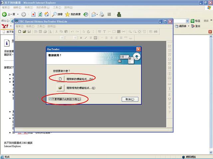213x159 pixels.
Task: Click the 完成 status bar text
Action: point(7,157)
